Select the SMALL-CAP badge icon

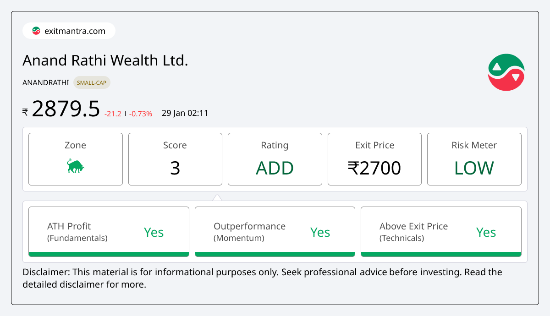92,82
